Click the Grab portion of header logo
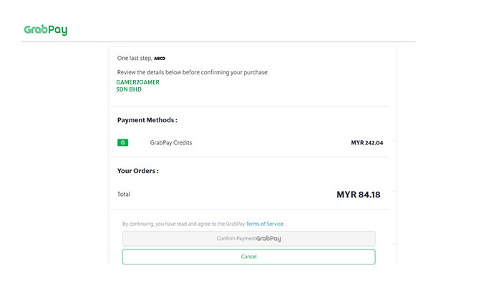 coord(36,29)
